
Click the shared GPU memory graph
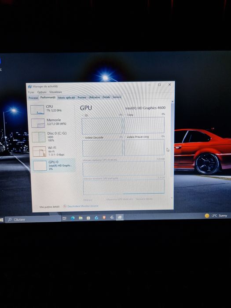tap(124, 187)
